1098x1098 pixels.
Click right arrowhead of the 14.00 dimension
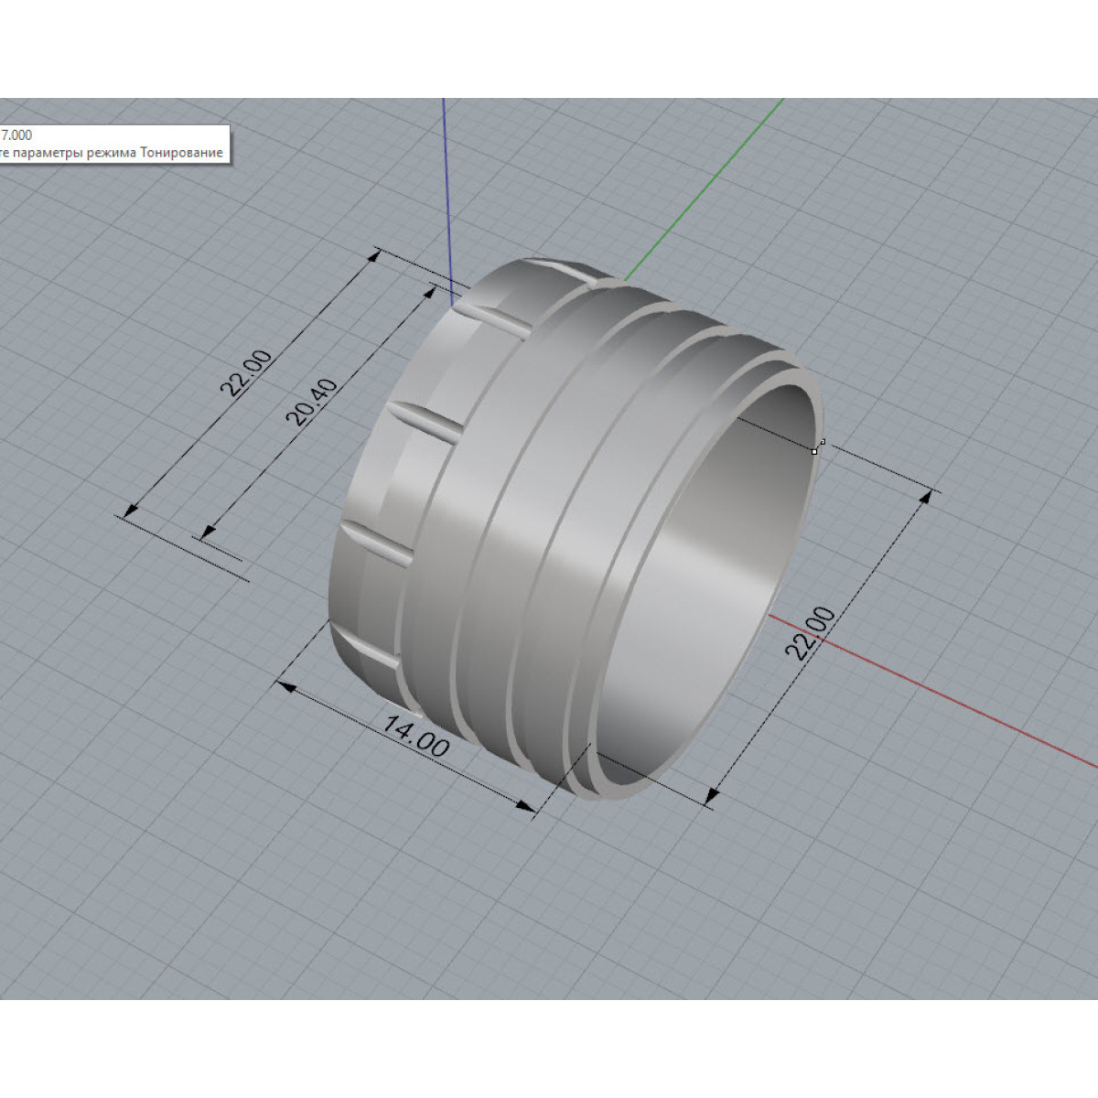[x=527, y=806]
